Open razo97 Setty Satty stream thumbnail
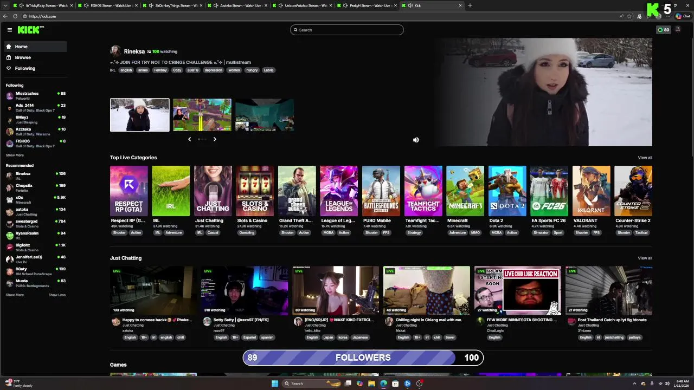 click(x=245, y=290)
